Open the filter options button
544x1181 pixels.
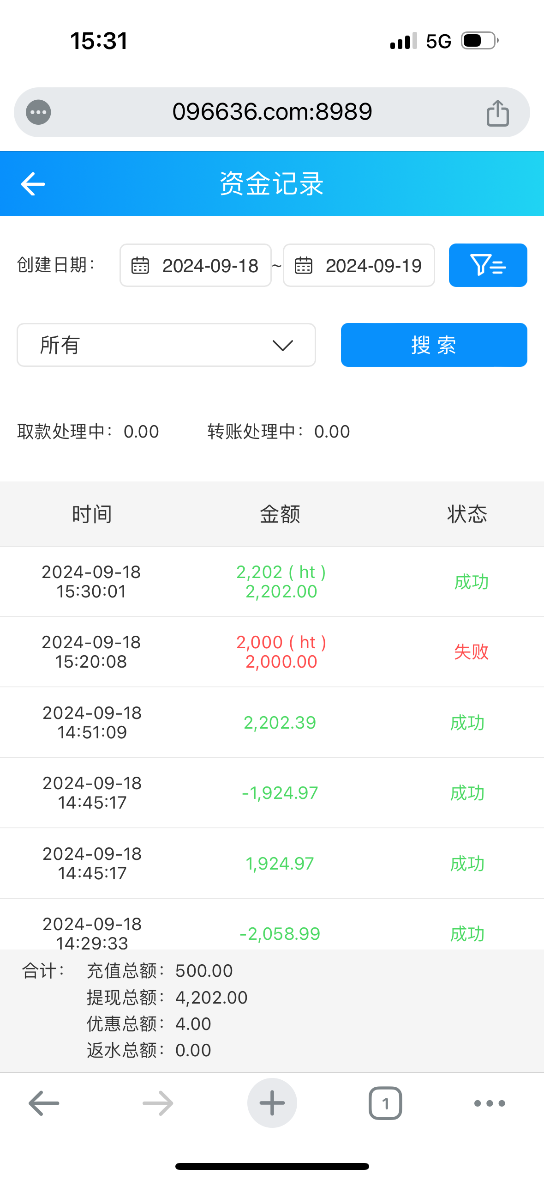[x=488, y=265]
